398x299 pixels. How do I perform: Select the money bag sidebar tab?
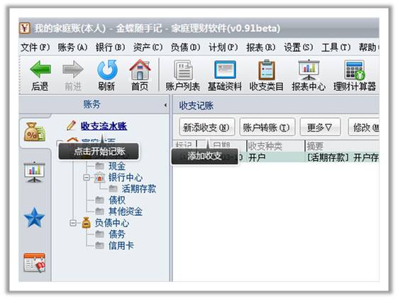coord(35,131)
